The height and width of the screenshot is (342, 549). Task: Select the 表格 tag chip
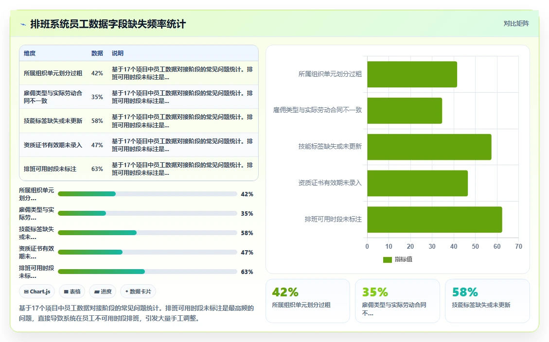[x=72, y=291]
